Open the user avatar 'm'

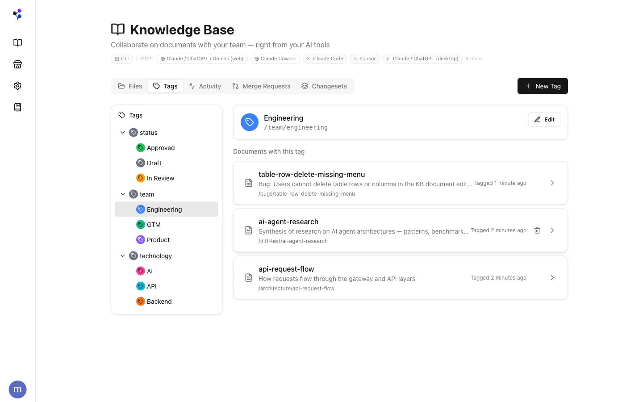coord(17,389)
